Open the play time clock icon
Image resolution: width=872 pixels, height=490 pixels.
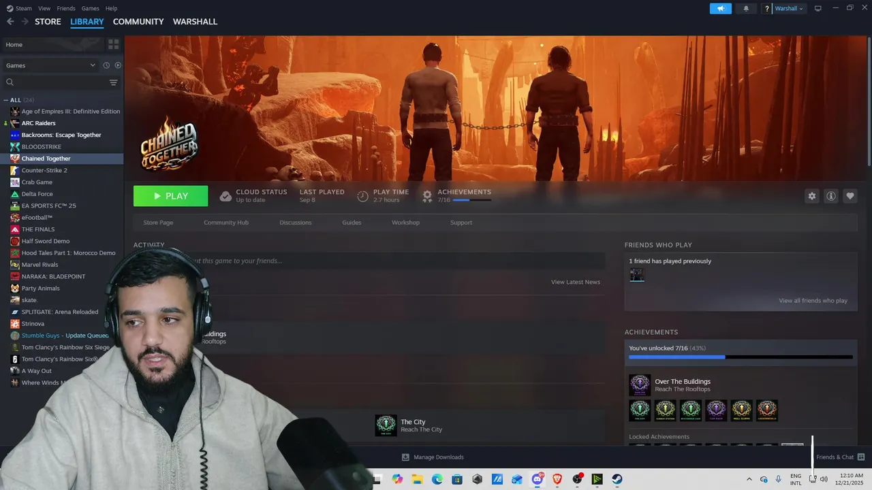tap(362, 196)
